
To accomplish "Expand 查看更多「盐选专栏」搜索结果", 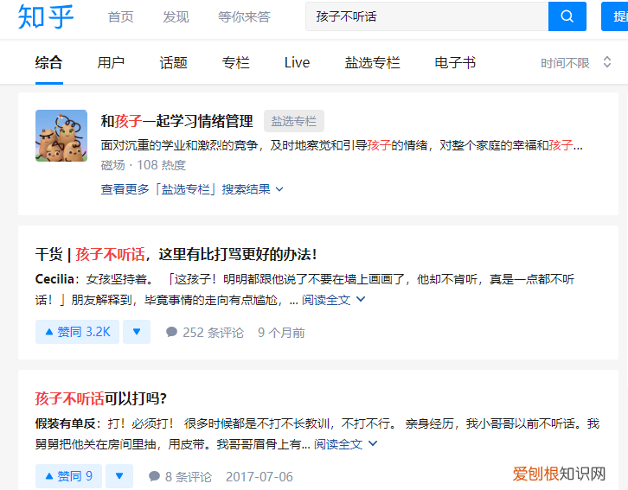I will tap(192, 189).
